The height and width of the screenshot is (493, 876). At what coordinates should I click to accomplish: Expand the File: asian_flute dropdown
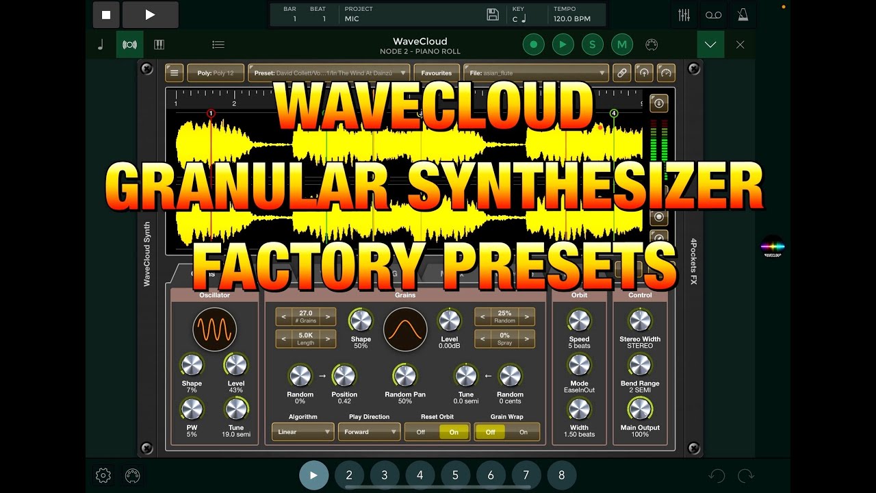coord(536,73)
